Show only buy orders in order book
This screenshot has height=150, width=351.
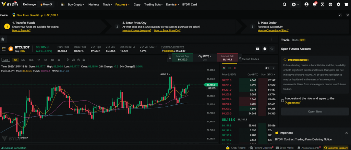pos(229,68)
